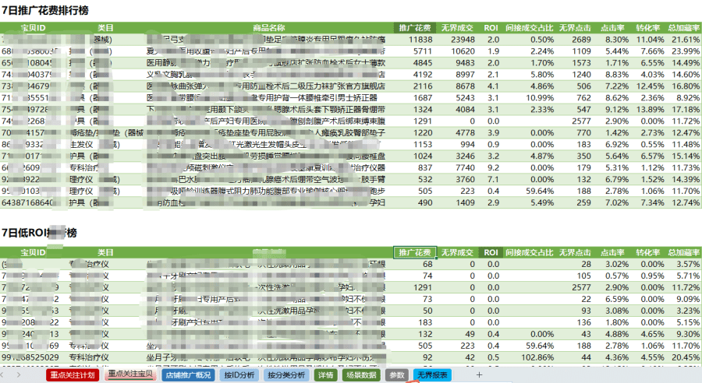Viewport: 702px width, 383px height.
Task: Click 宝贝ID header in the lower table
Action: [x=33, y=252]
